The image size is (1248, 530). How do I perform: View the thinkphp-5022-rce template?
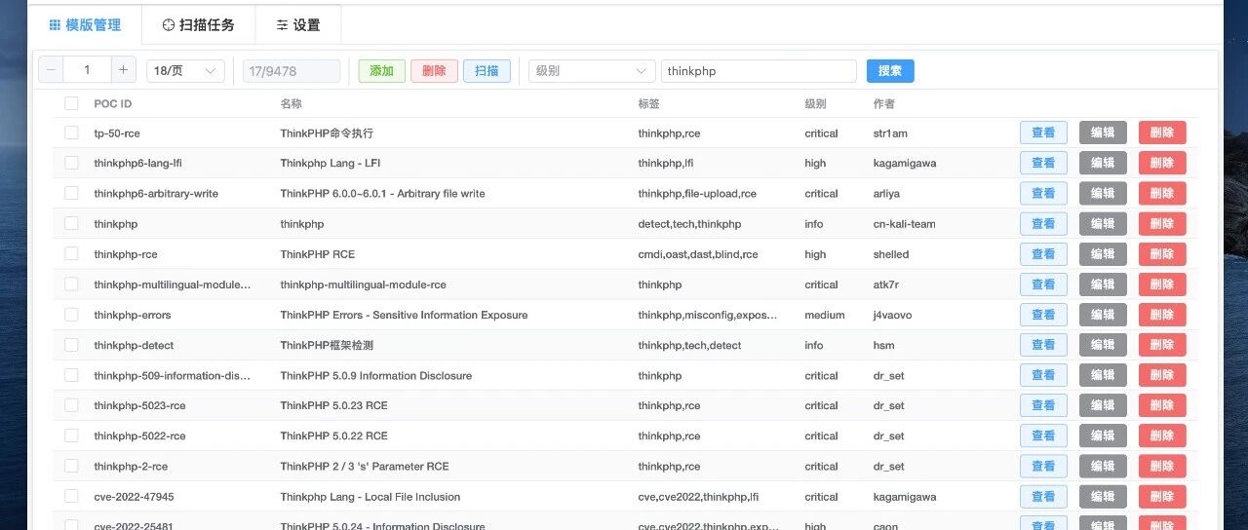coord(1043,435)
